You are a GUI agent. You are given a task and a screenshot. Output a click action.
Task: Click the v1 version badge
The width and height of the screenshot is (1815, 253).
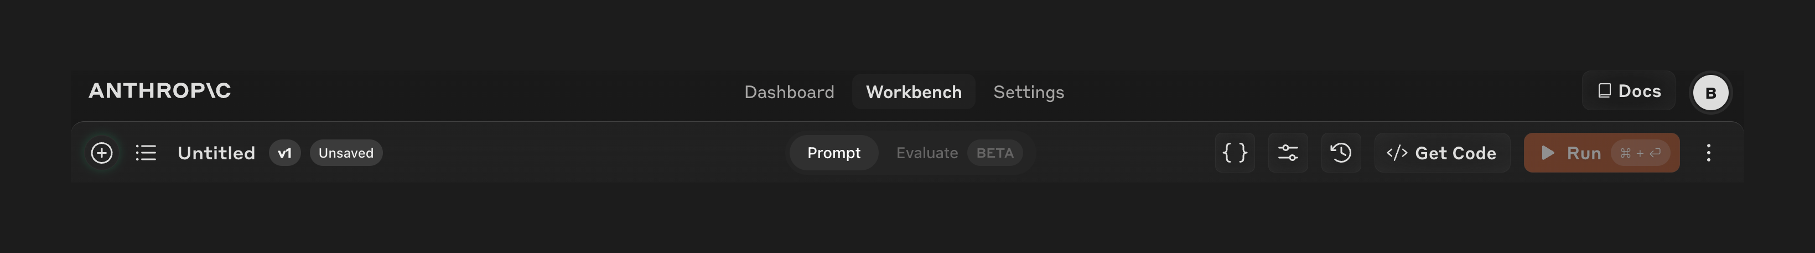tap(284, 153)
